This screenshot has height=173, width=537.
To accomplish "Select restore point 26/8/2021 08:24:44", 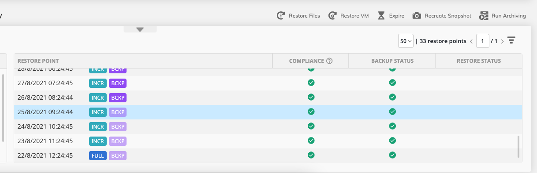I will (x=268, y=97).
